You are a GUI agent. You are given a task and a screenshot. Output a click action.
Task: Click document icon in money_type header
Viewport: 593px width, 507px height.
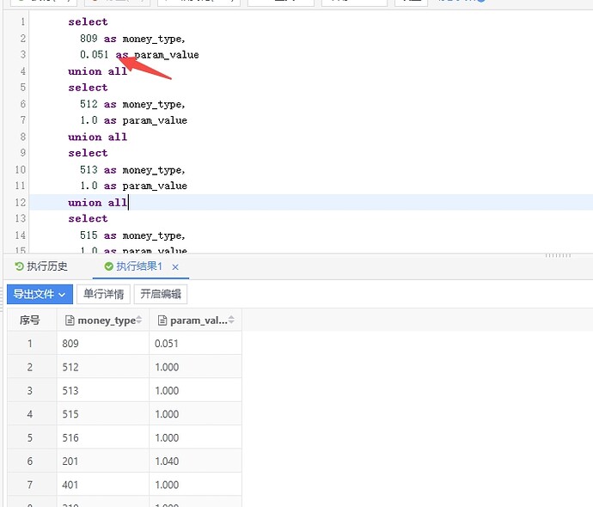[70, 321]
